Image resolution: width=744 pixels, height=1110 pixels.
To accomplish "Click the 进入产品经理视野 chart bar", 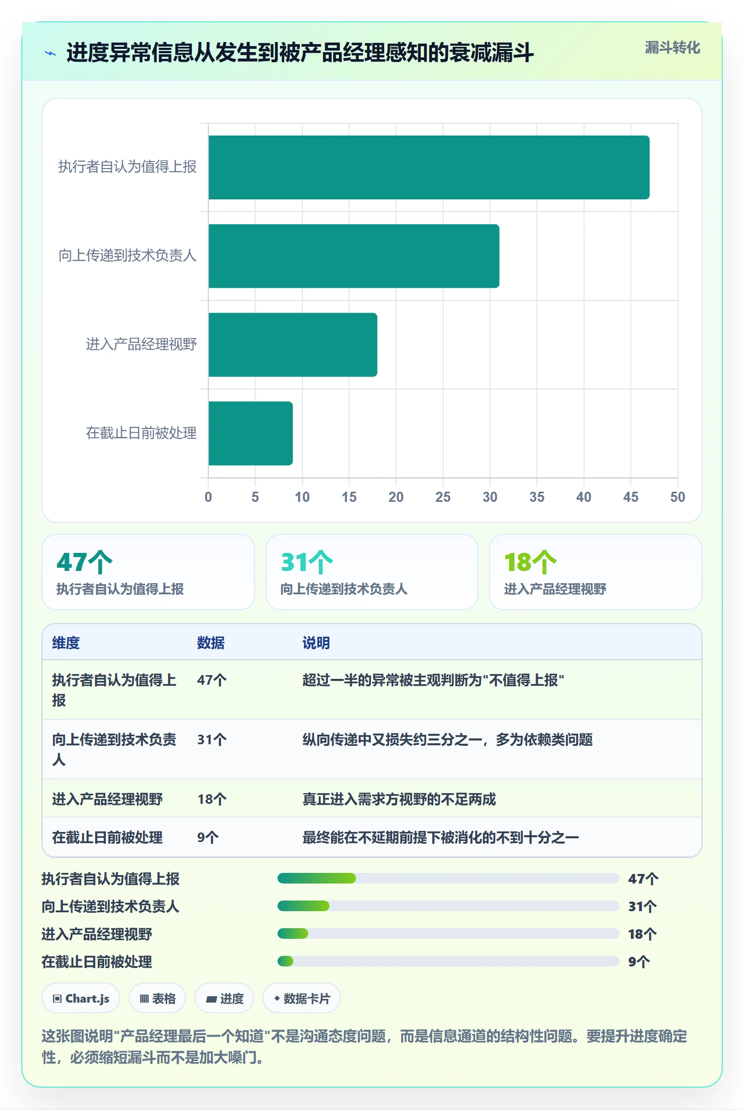I will pyautogui.click(x=293, y=345).
